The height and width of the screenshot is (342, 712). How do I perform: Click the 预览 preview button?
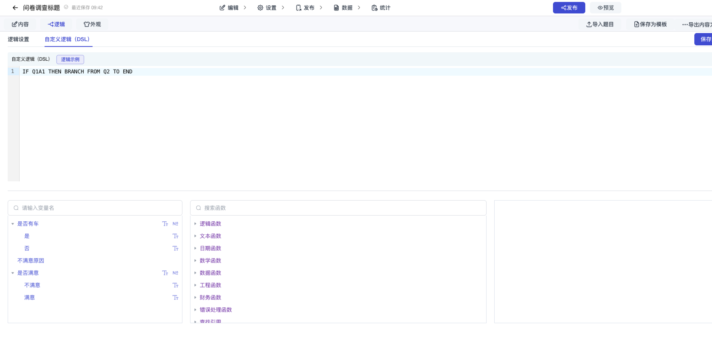click(605, 8)
